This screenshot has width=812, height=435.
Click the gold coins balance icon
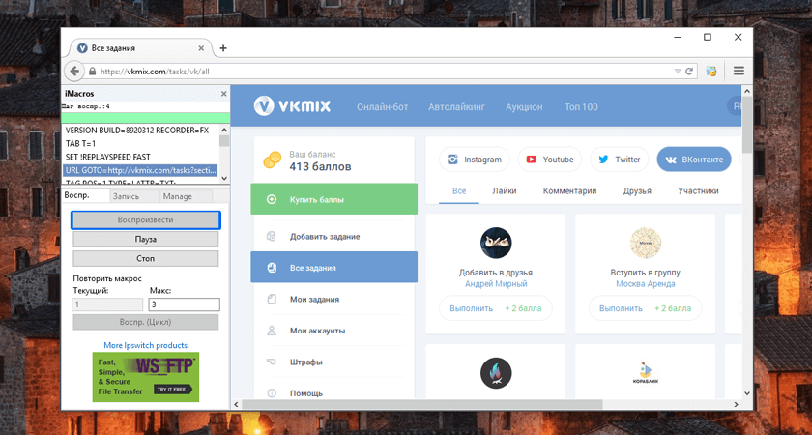273,160
